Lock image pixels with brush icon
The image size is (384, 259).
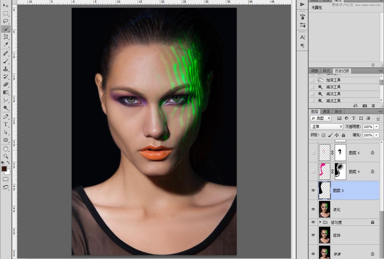click(330, 135)
